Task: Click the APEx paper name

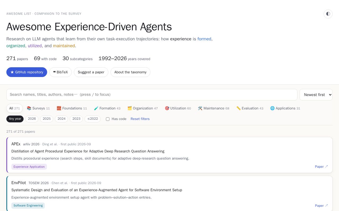Action: click(x=16, y=144)
